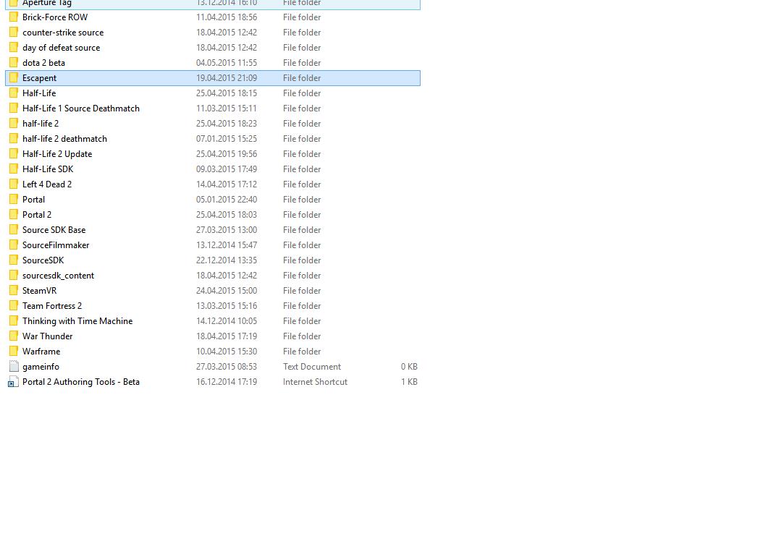Viewport: 776px width, 557px height.
Task: Click the Brick-Force ROW folder icon
Action: tap(14, 17)
